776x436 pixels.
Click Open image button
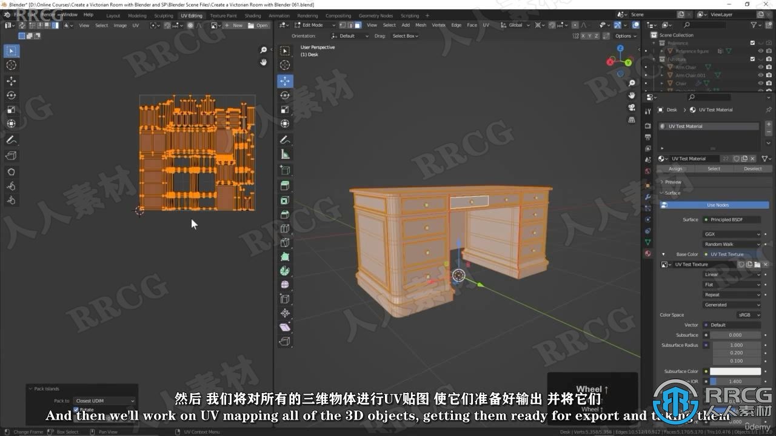(x=258, y=25)
